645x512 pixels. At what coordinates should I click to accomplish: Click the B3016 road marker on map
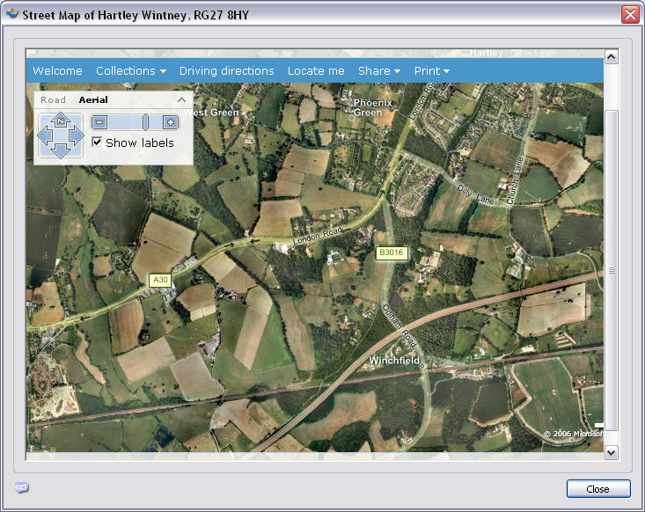coord(391,252)
